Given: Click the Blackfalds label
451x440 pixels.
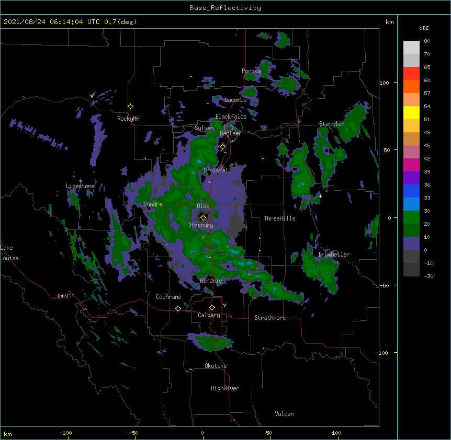Looking at the screenshot, I should click(231, 117).
